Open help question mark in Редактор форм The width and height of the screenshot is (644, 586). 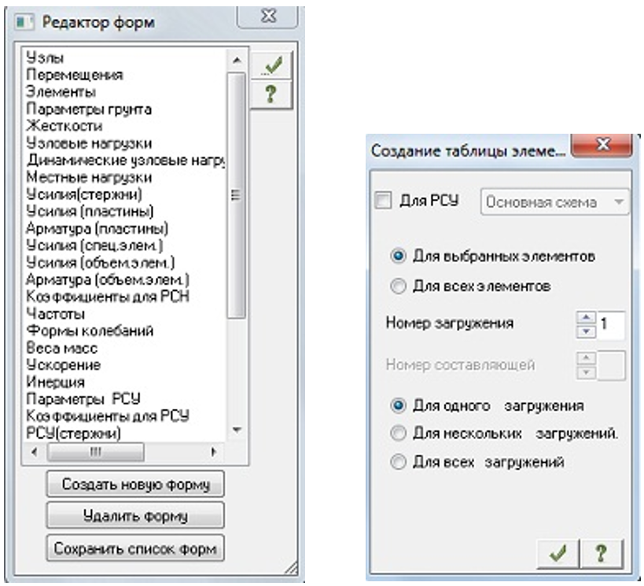click(x=271, y=94)
